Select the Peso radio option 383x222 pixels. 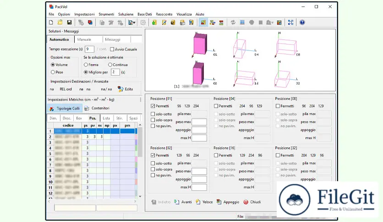53,72
